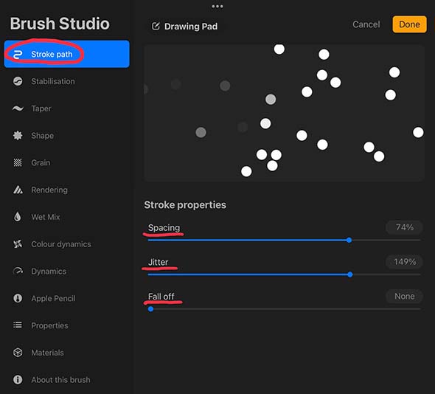Select the Grain checkerboard icon
435x394 pixels.
coord(18,162)
